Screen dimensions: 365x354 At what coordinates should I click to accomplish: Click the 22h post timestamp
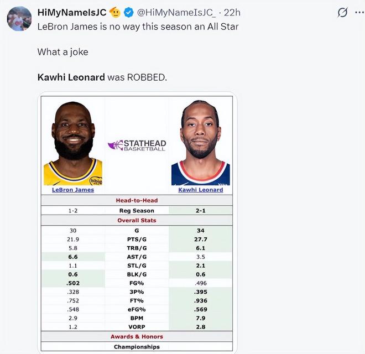click(x=232, y=12)
